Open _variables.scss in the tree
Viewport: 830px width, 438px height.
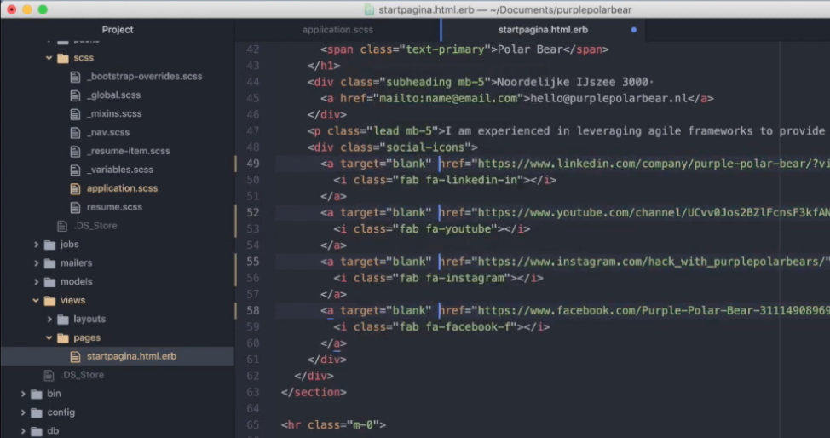point(120,170)
